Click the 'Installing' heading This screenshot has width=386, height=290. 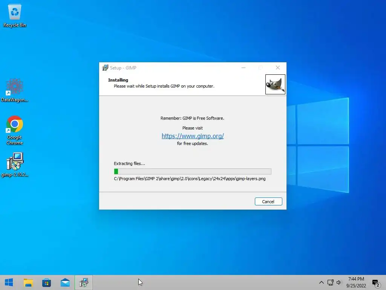pyautogui.click(x=118, y=80)
